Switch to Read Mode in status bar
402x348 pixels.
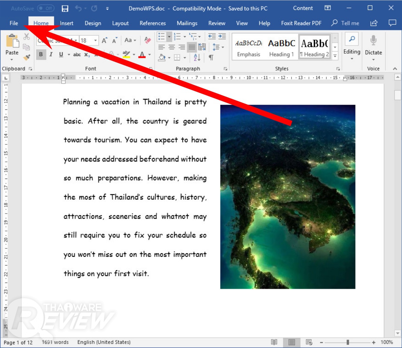274,342
